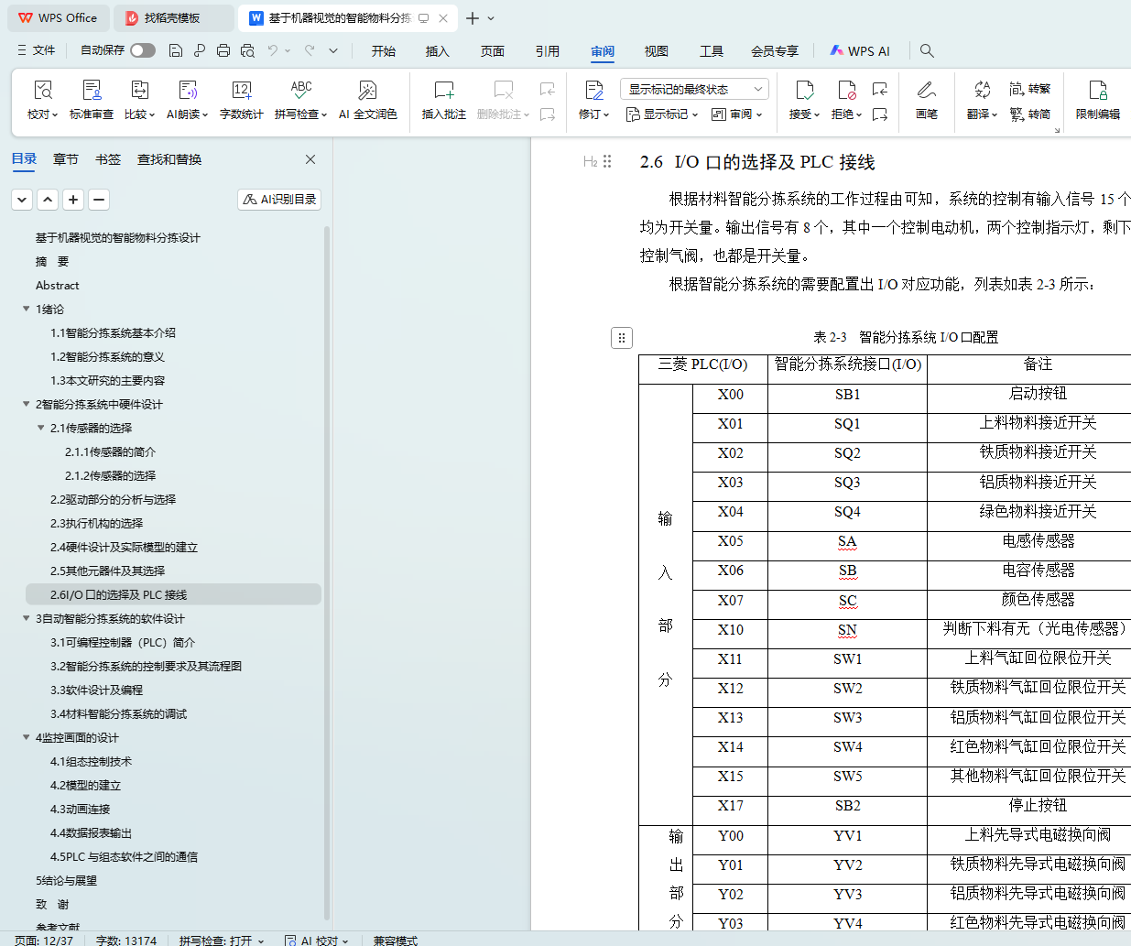Click the insert comment (插入批注) icon
Screen dimensions: 1131x946
pyautogui.click(x=443, y=91)
